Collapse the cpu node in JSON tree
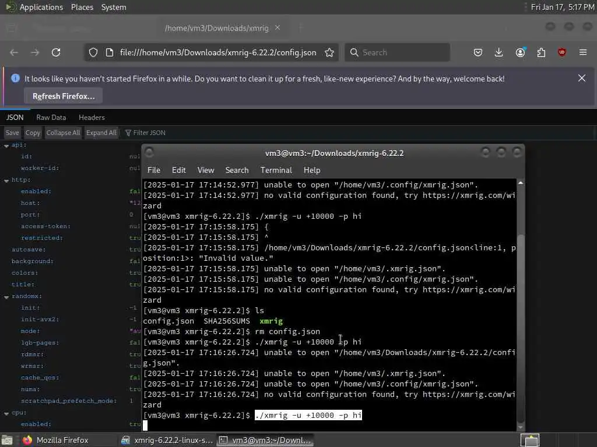 [6, 414]
